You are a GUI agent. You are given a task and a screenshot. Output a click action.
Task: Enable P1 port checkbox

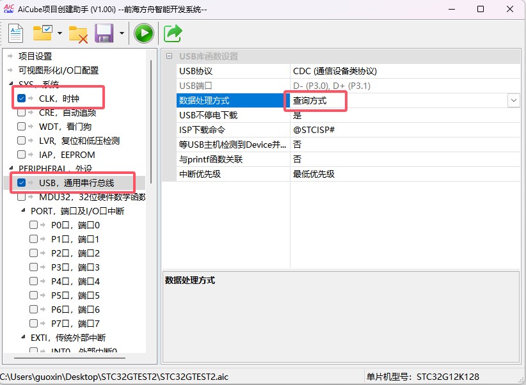click(x=33, y=239)
